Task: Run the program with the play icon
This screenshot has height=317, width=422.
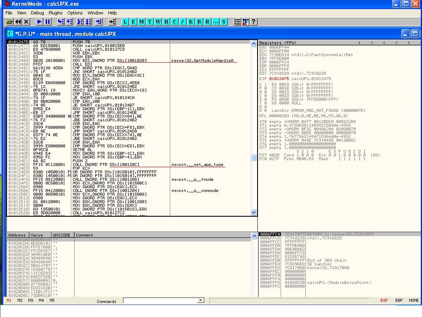Action: [x=39, y=22]
